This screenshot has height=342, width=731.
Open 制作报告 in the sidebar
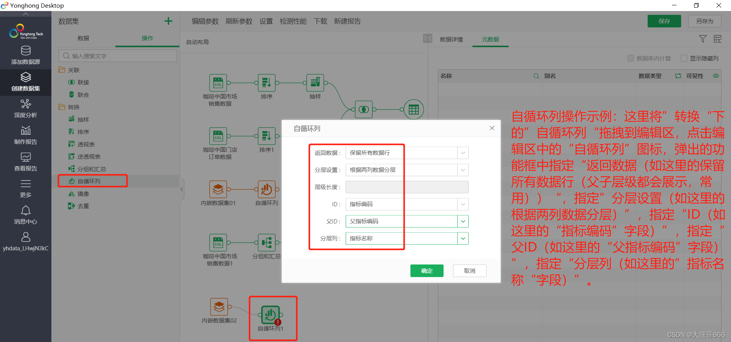click(x=26, y=135)
